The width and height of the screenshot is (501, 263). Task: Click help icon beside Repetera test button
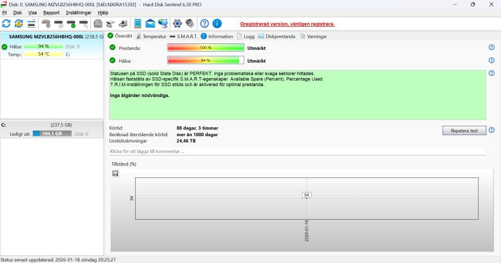point(491,130)
